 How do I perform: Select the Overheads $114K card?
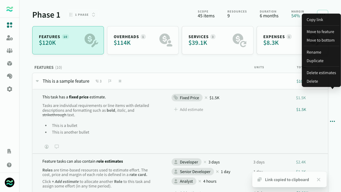(x=143, y=40)
